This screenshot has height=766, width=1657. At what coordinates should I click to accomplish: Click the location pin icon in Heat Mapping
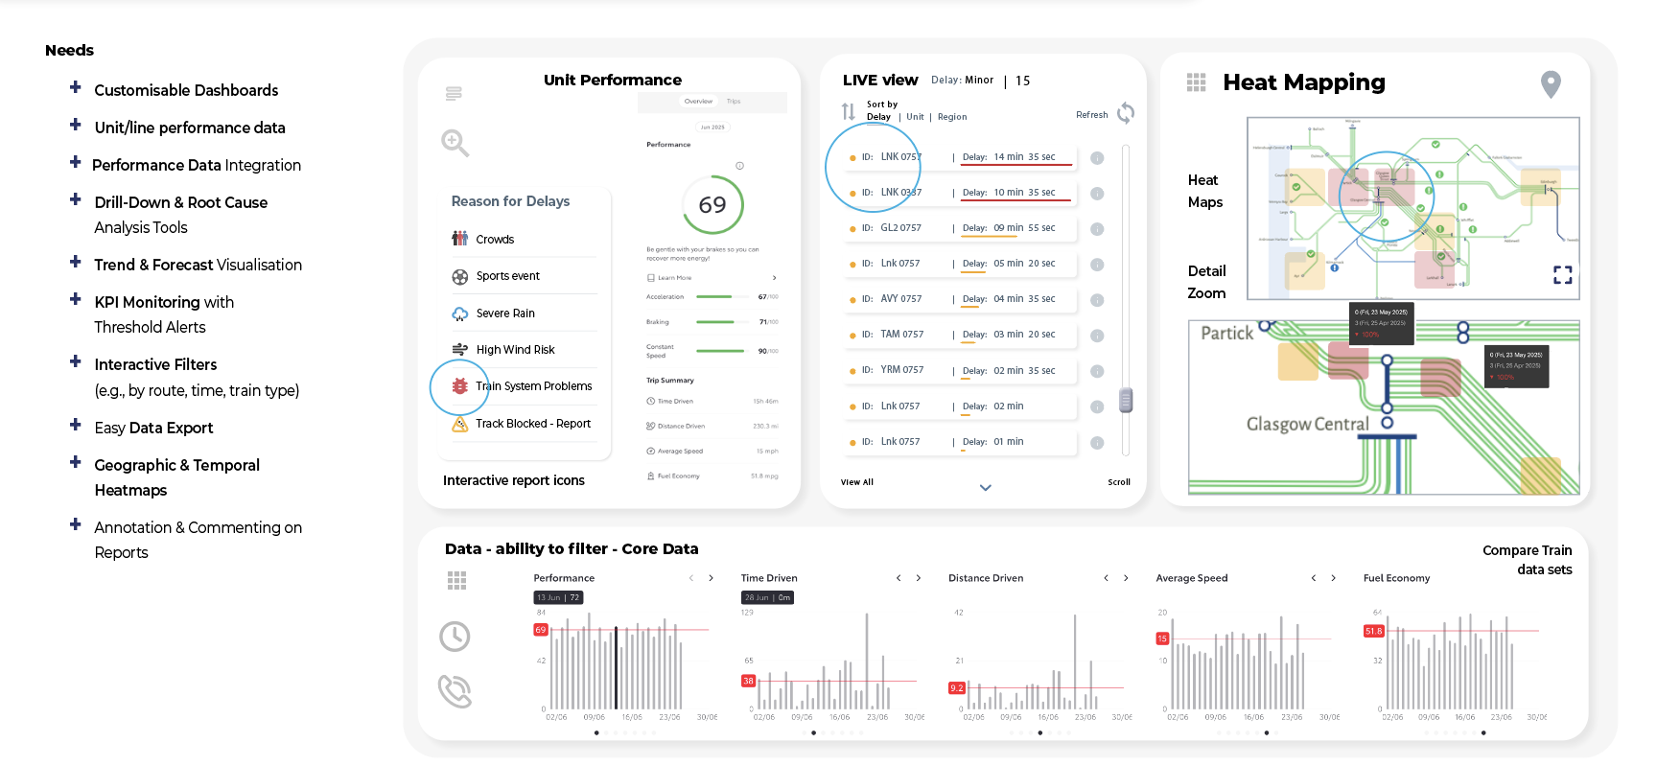click(1551, 84)
